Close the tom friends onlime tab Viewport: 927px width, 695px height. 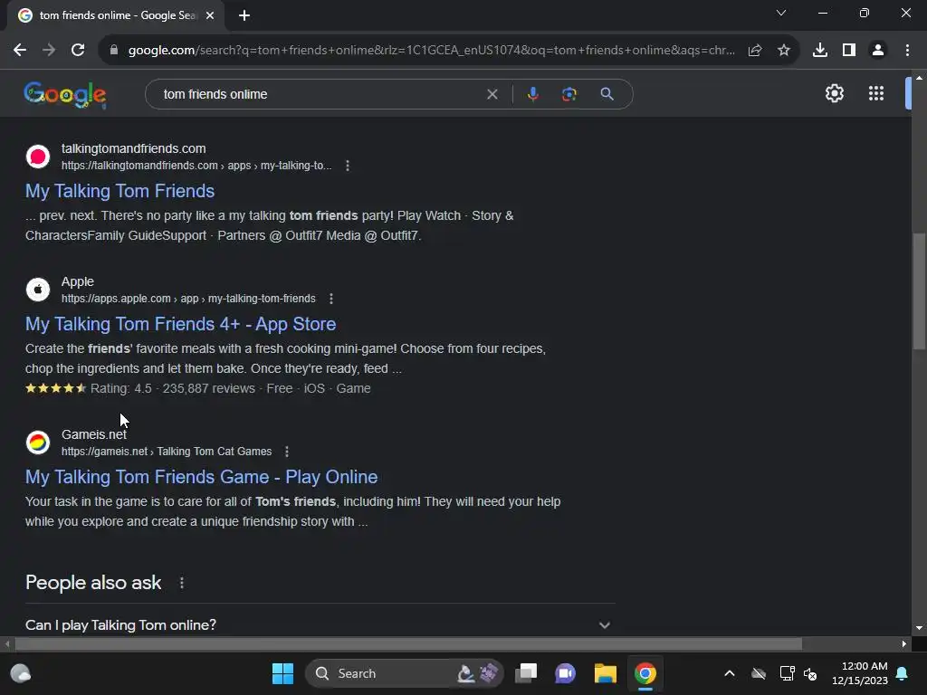209,16
